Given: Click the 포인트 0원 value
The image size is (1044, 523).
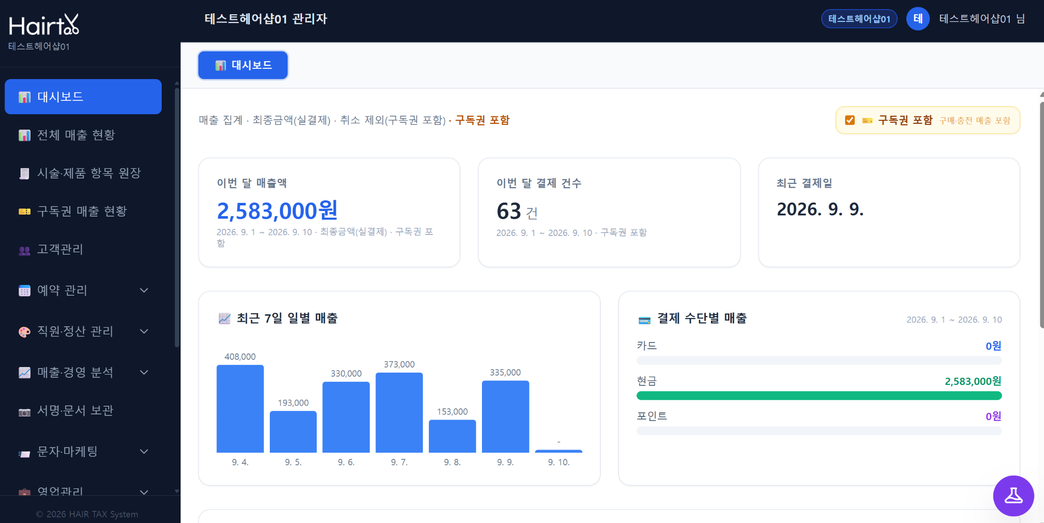Looking at the screenshot, I should pyautogui.click(x=993, y=416).
